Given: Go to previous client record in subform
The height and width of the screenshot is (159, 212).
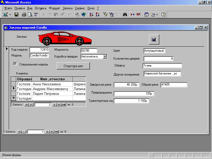Looking at the screenshot, I should (x=31, y=104).
